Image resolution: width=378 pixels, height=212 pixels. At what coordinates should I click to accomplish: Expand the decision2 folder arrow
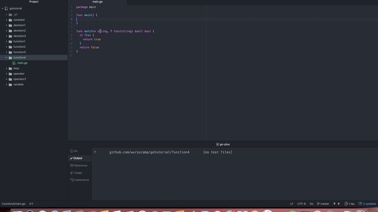click(x=6, y=31)
